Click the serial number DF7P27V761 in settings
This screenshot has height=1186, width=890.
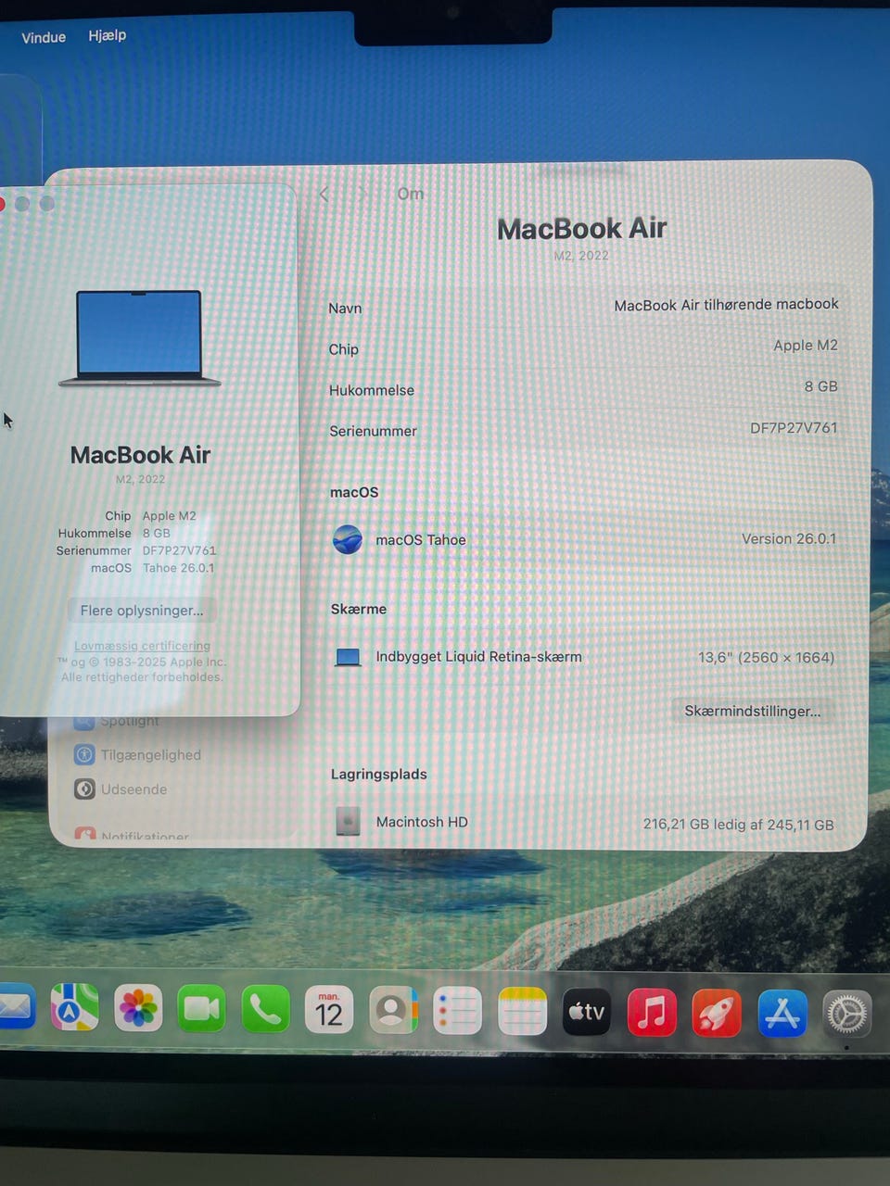coord(794,427)
